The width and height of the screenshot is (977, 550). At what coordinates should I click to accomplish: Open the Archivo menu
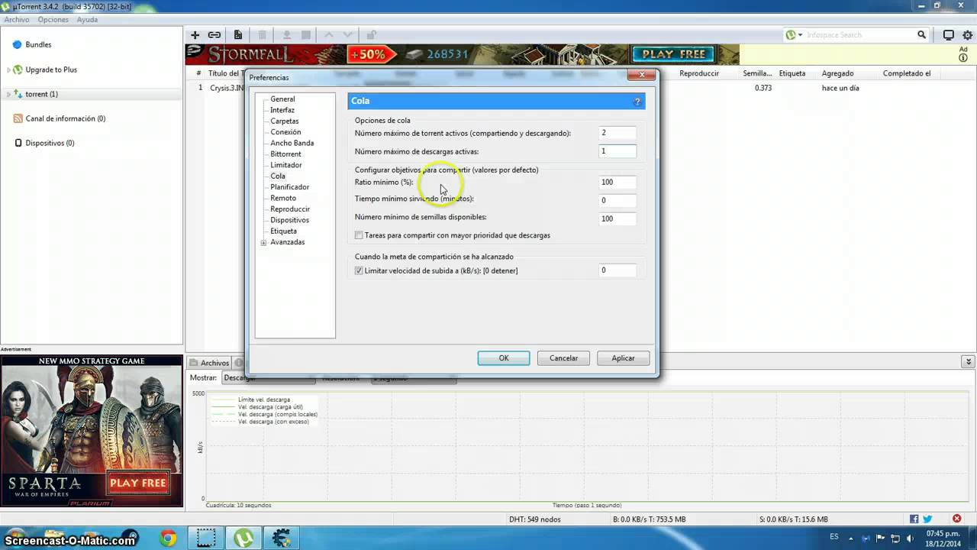pyautogui.click(x=17, y=19)
